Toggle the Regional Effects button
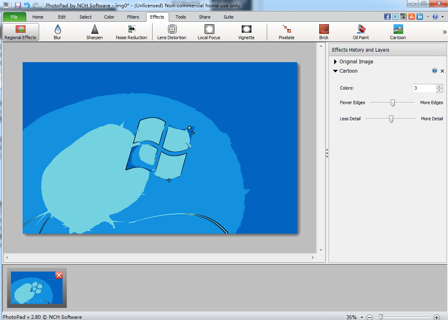 coord(21,32)
